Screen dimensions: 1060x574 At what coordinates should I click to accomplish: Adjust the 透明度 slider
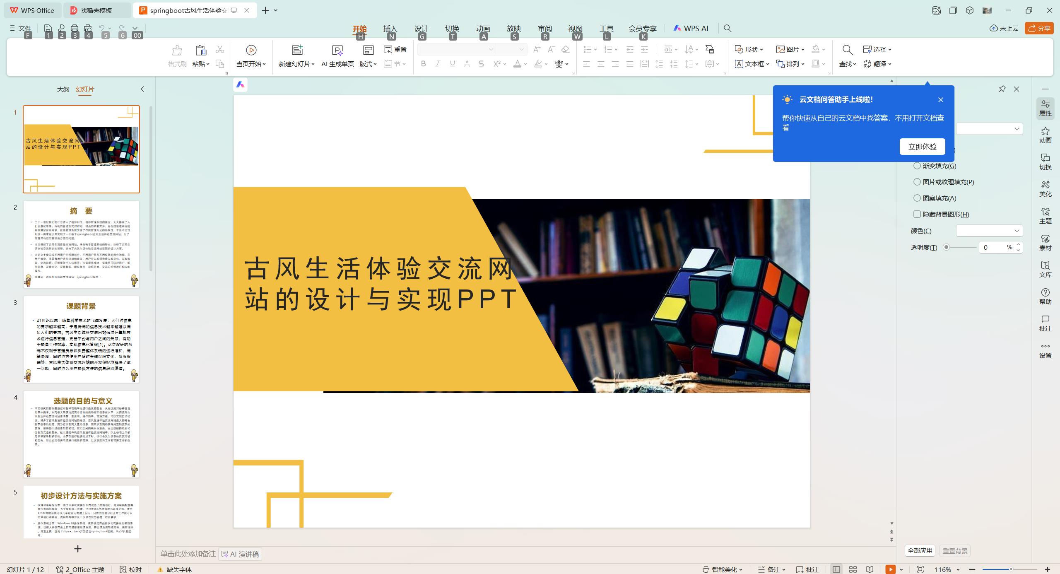946,247
